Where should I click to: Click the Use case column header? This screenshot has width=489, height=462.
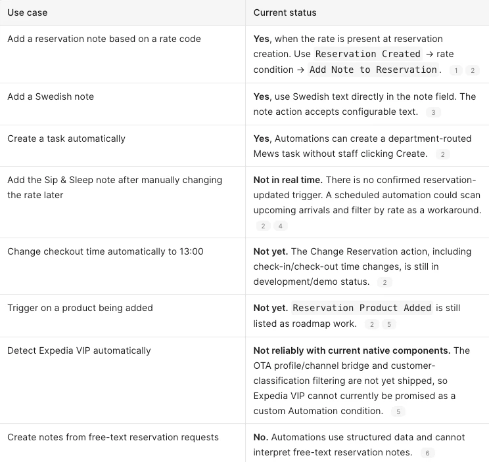(28, 12)
